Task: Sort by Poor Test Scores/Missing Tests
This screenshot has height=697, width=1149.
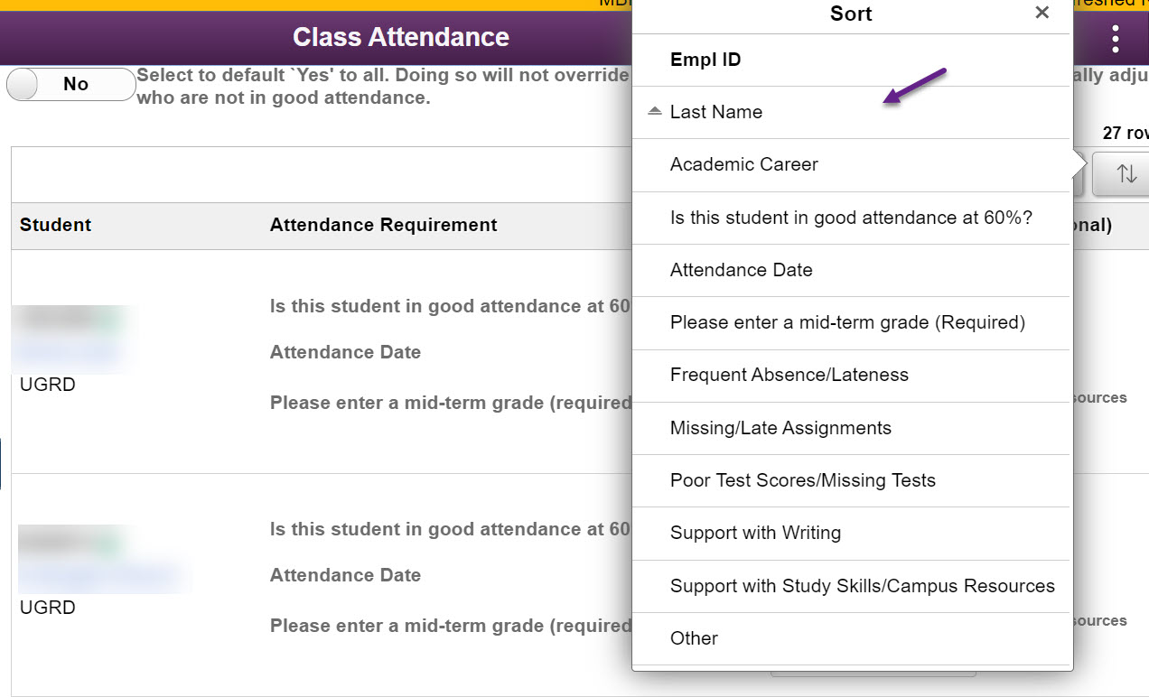Action: tap(803, 480)
